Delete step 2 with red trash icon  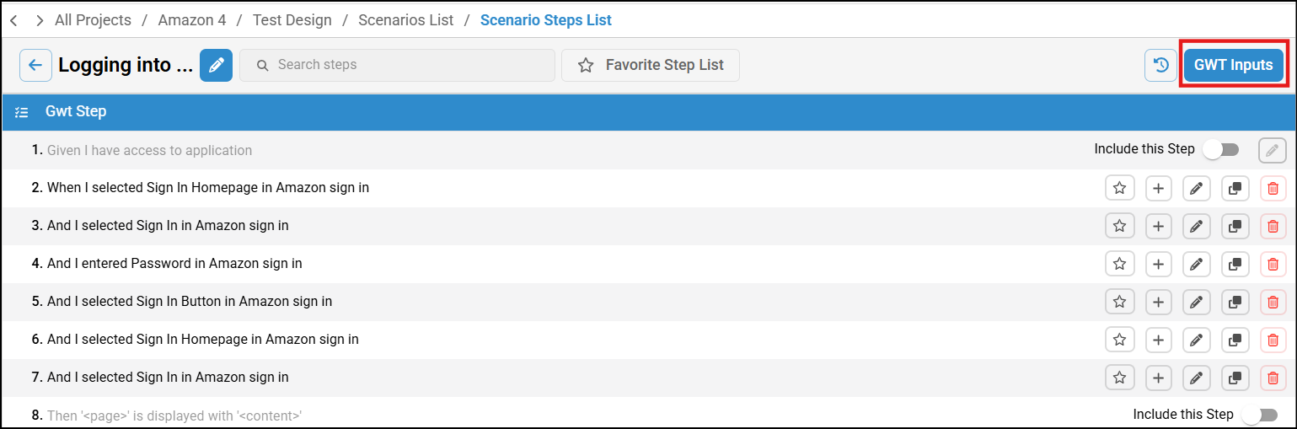1273,188
